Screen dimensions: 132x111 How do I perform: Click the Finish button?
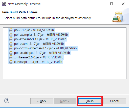click(90, 101)
